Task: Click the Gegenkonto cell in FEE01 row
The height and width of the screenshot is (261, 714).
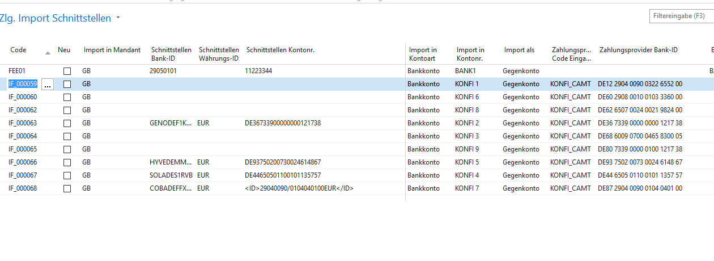Action: tap(521, 71)
